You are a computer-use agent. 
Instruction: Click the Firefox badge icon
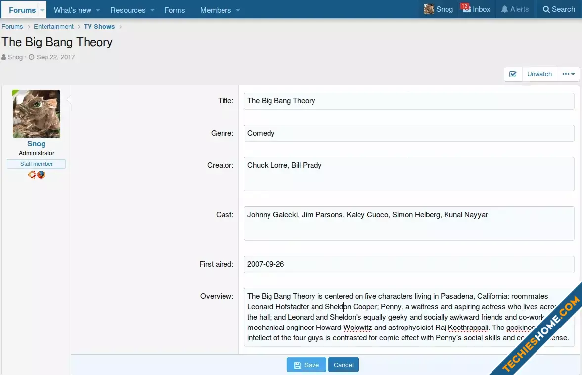coord(41,175)
